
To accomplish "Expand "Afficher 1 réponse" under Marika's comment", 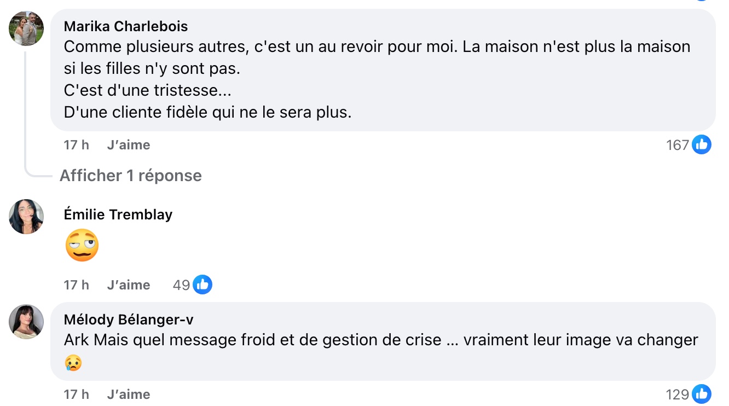I will coord(131,176).
